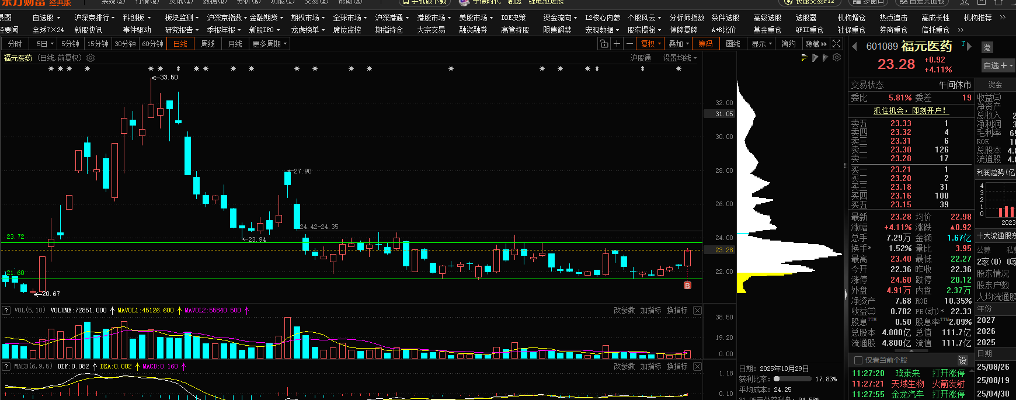Click the VOL question mark help icon
Image resolution: width=1016 pixels, height=400 pixels.
click(x=6, y=310)
